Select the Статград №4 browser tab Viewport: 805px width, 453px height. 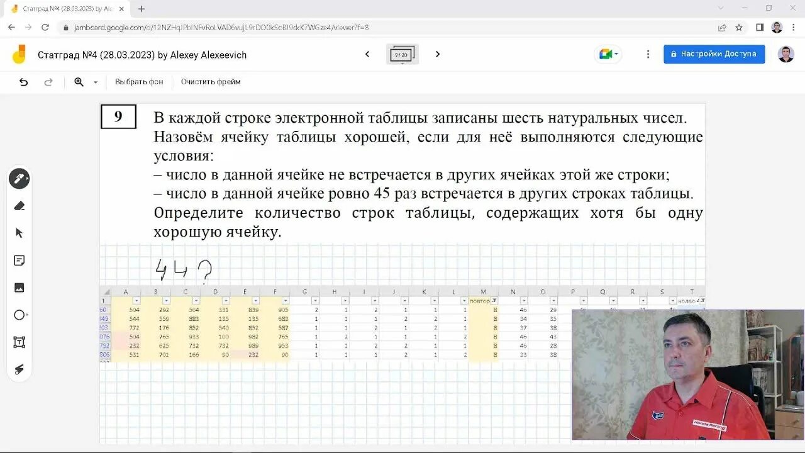tap(68, 9)
